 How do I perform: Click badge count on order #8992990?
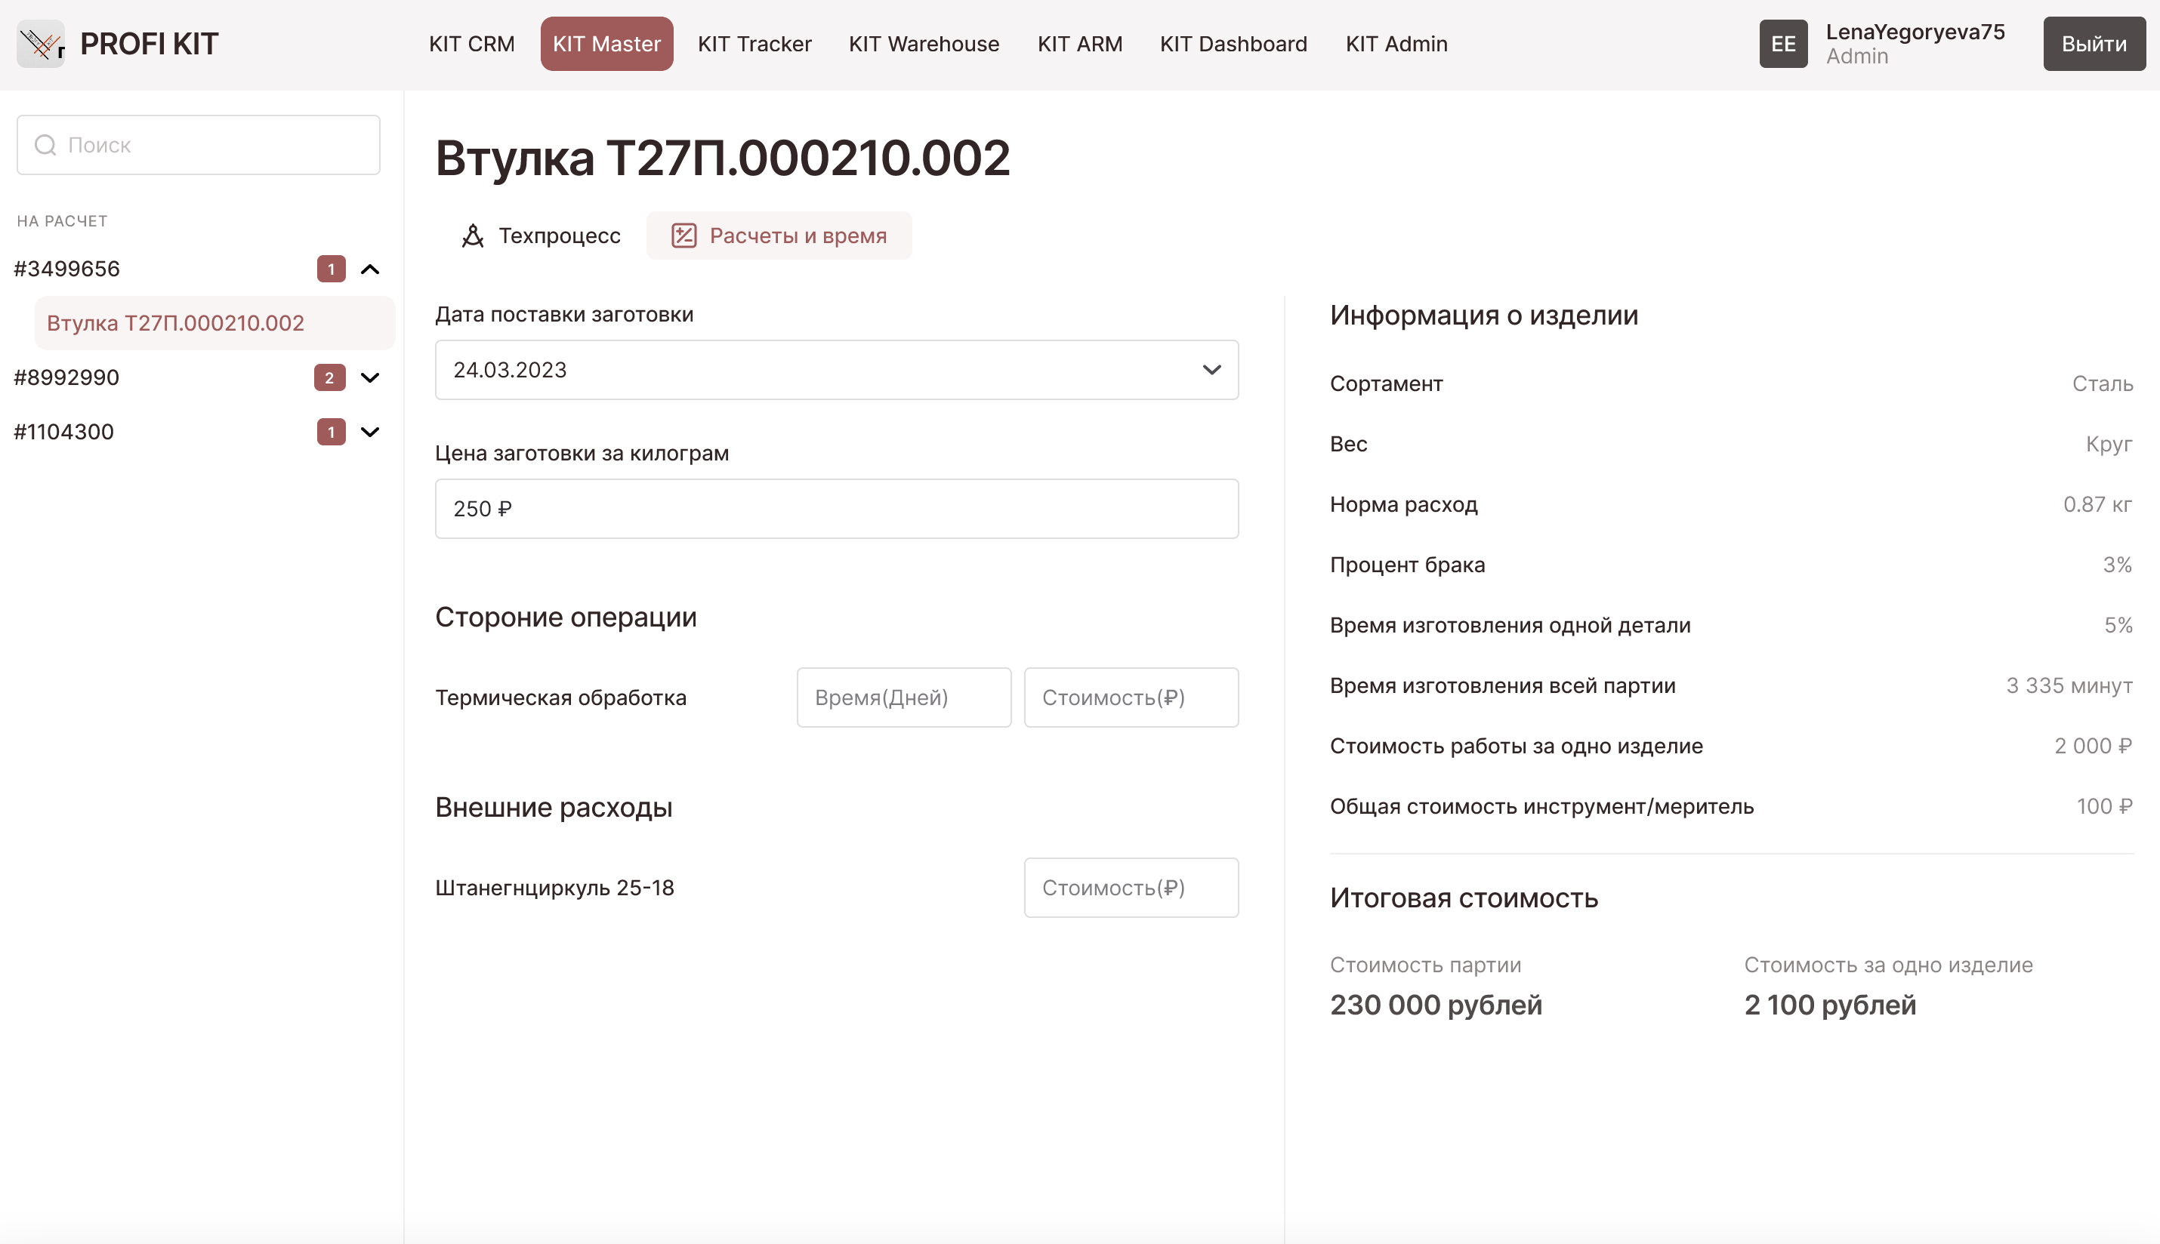329,377
